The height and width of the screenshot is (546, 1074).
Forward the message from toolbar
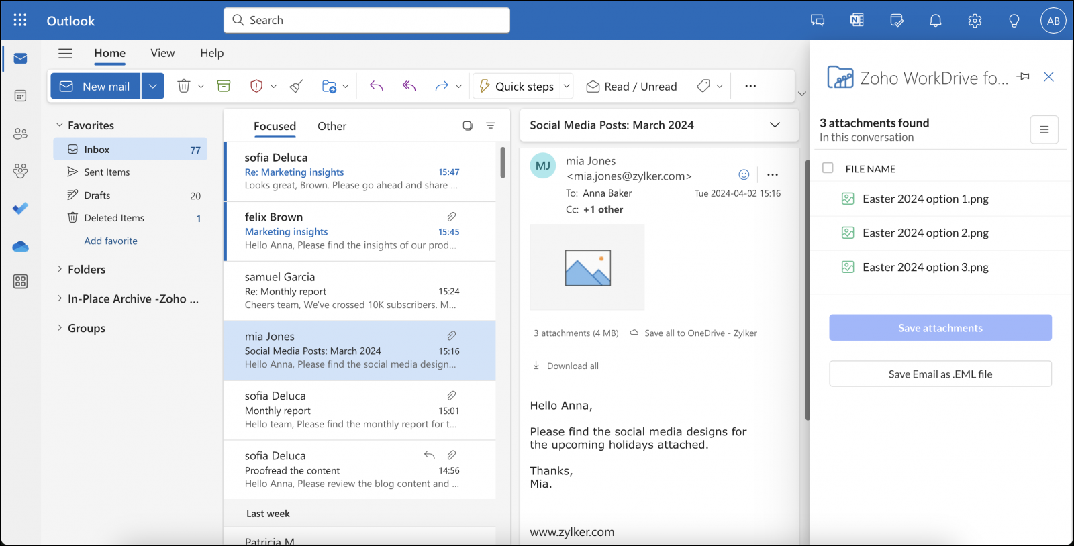point(441,86)
